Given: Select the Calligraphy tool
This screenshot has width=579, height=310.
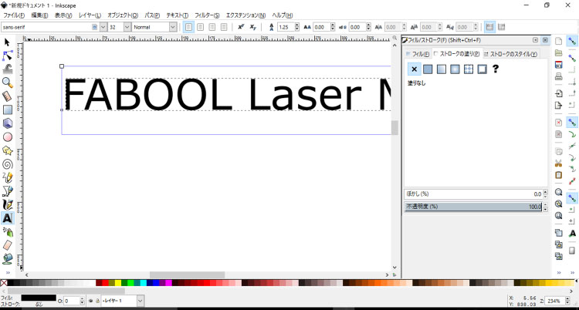Looking at the screenshot, I should 7,205.
